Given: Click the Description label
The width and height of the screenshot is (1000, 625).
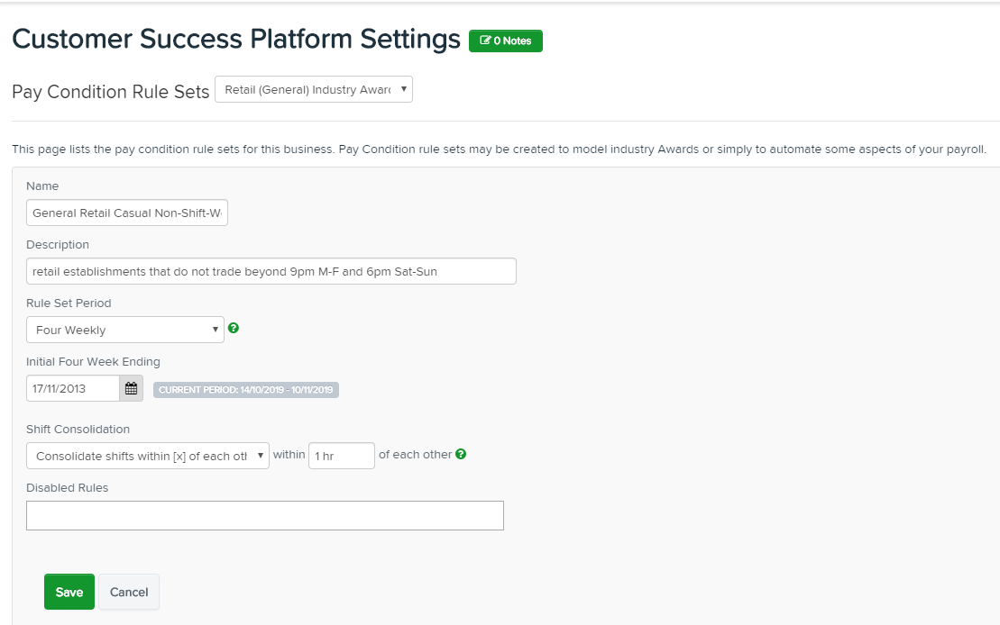Looking at the screenshot, I should click(x=58, y=245).
